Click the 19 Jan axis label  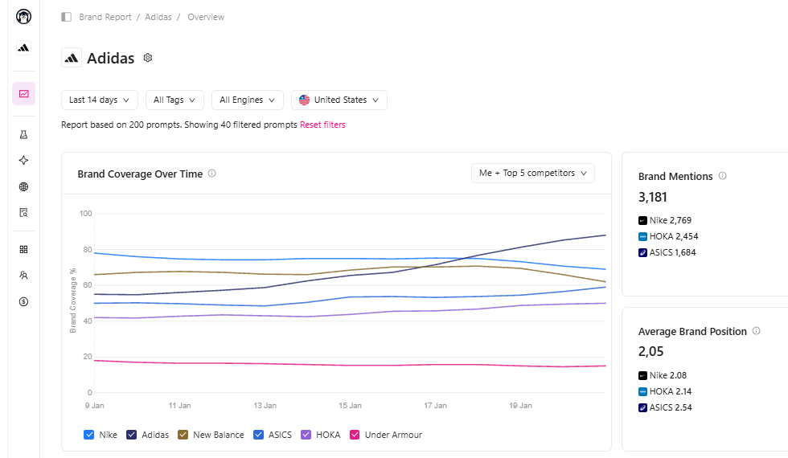(520, 406)
